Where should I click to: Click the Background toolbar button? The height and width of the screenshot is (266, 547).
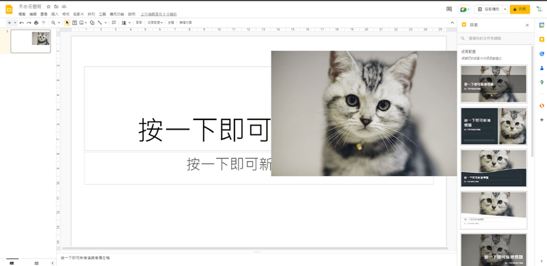click(x=139, y=23)
